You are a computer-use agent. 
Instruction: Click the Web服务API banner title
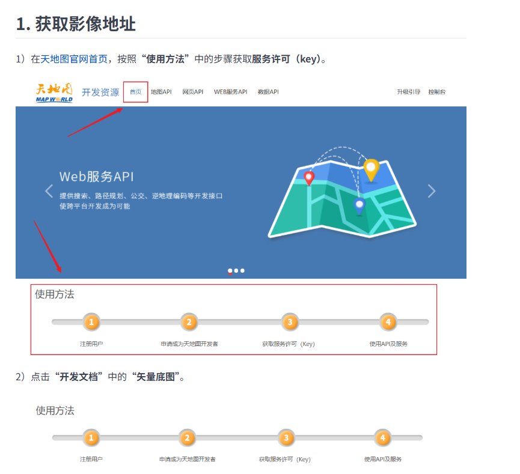click(x=97, y=177)
